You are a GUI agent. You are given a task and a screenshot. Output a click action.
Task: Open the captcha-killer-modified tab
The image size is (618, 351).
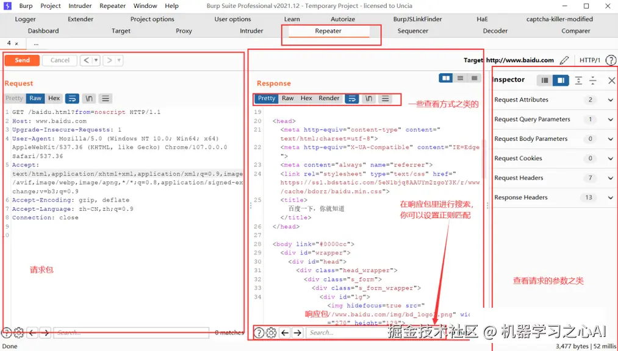(559, 19)
